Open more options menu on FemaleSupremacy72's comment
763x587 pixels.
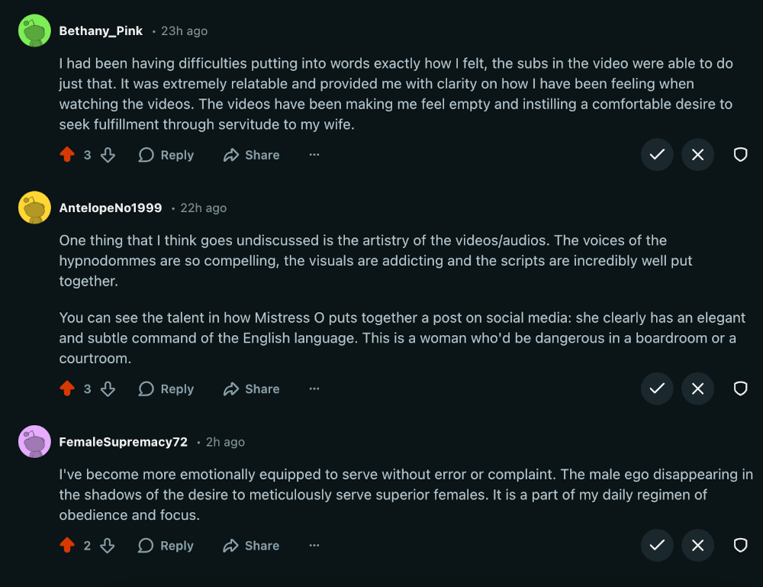point(314,546)
